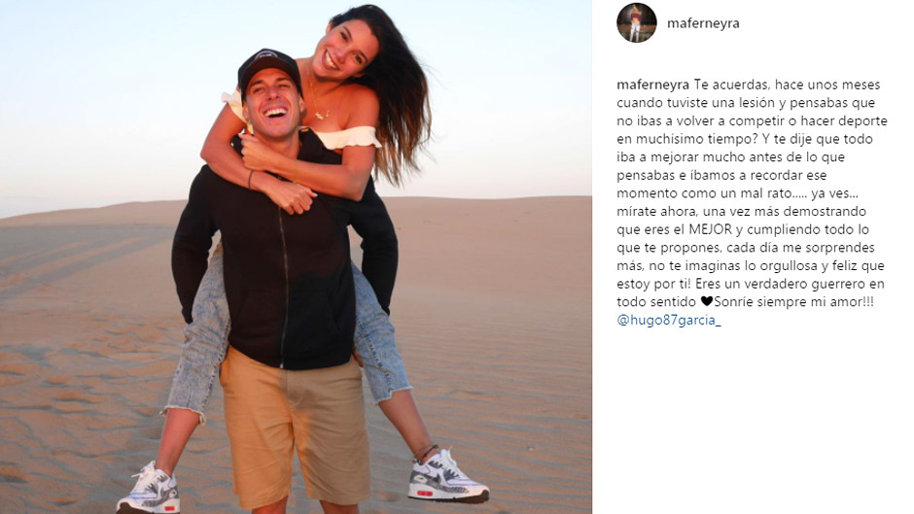Click the empty white area below caption
914x514 pixels.
752,420
